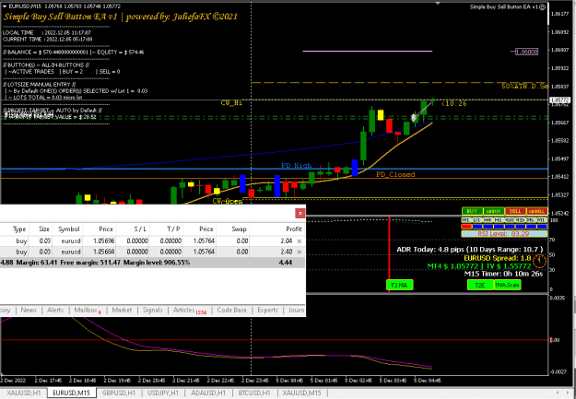The image size is (576, 399).
Task: Click the purple 1.06000 price label
Action: 527,53
